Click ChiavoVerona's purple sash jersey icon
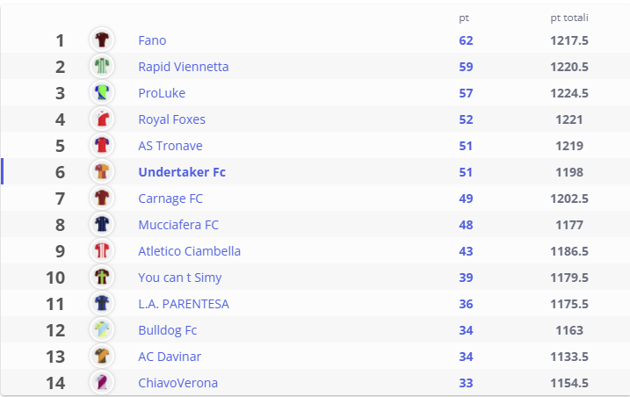The width and height of the screenshot is (630, 397). pyautogui.click(x=102, y=382)
